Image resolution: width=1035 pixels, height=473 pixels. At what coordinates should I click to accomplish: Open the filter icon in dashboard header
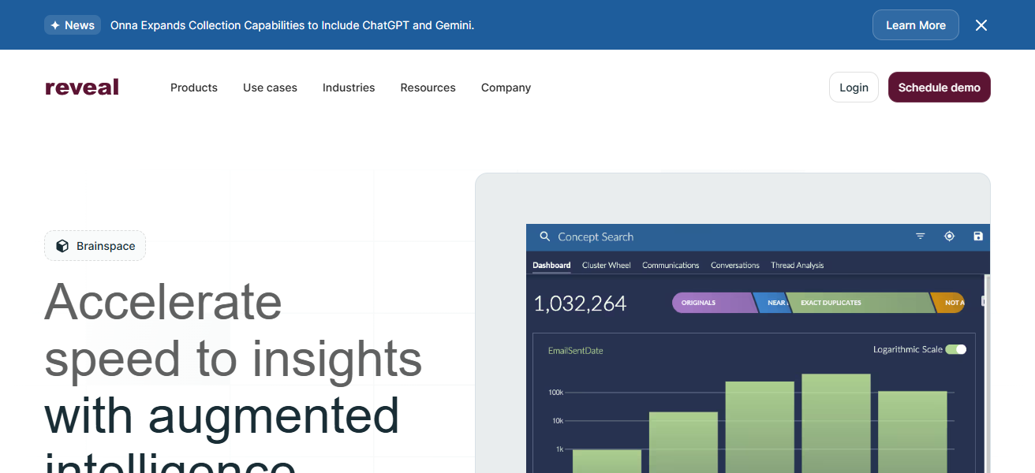(x=920, y=236)
